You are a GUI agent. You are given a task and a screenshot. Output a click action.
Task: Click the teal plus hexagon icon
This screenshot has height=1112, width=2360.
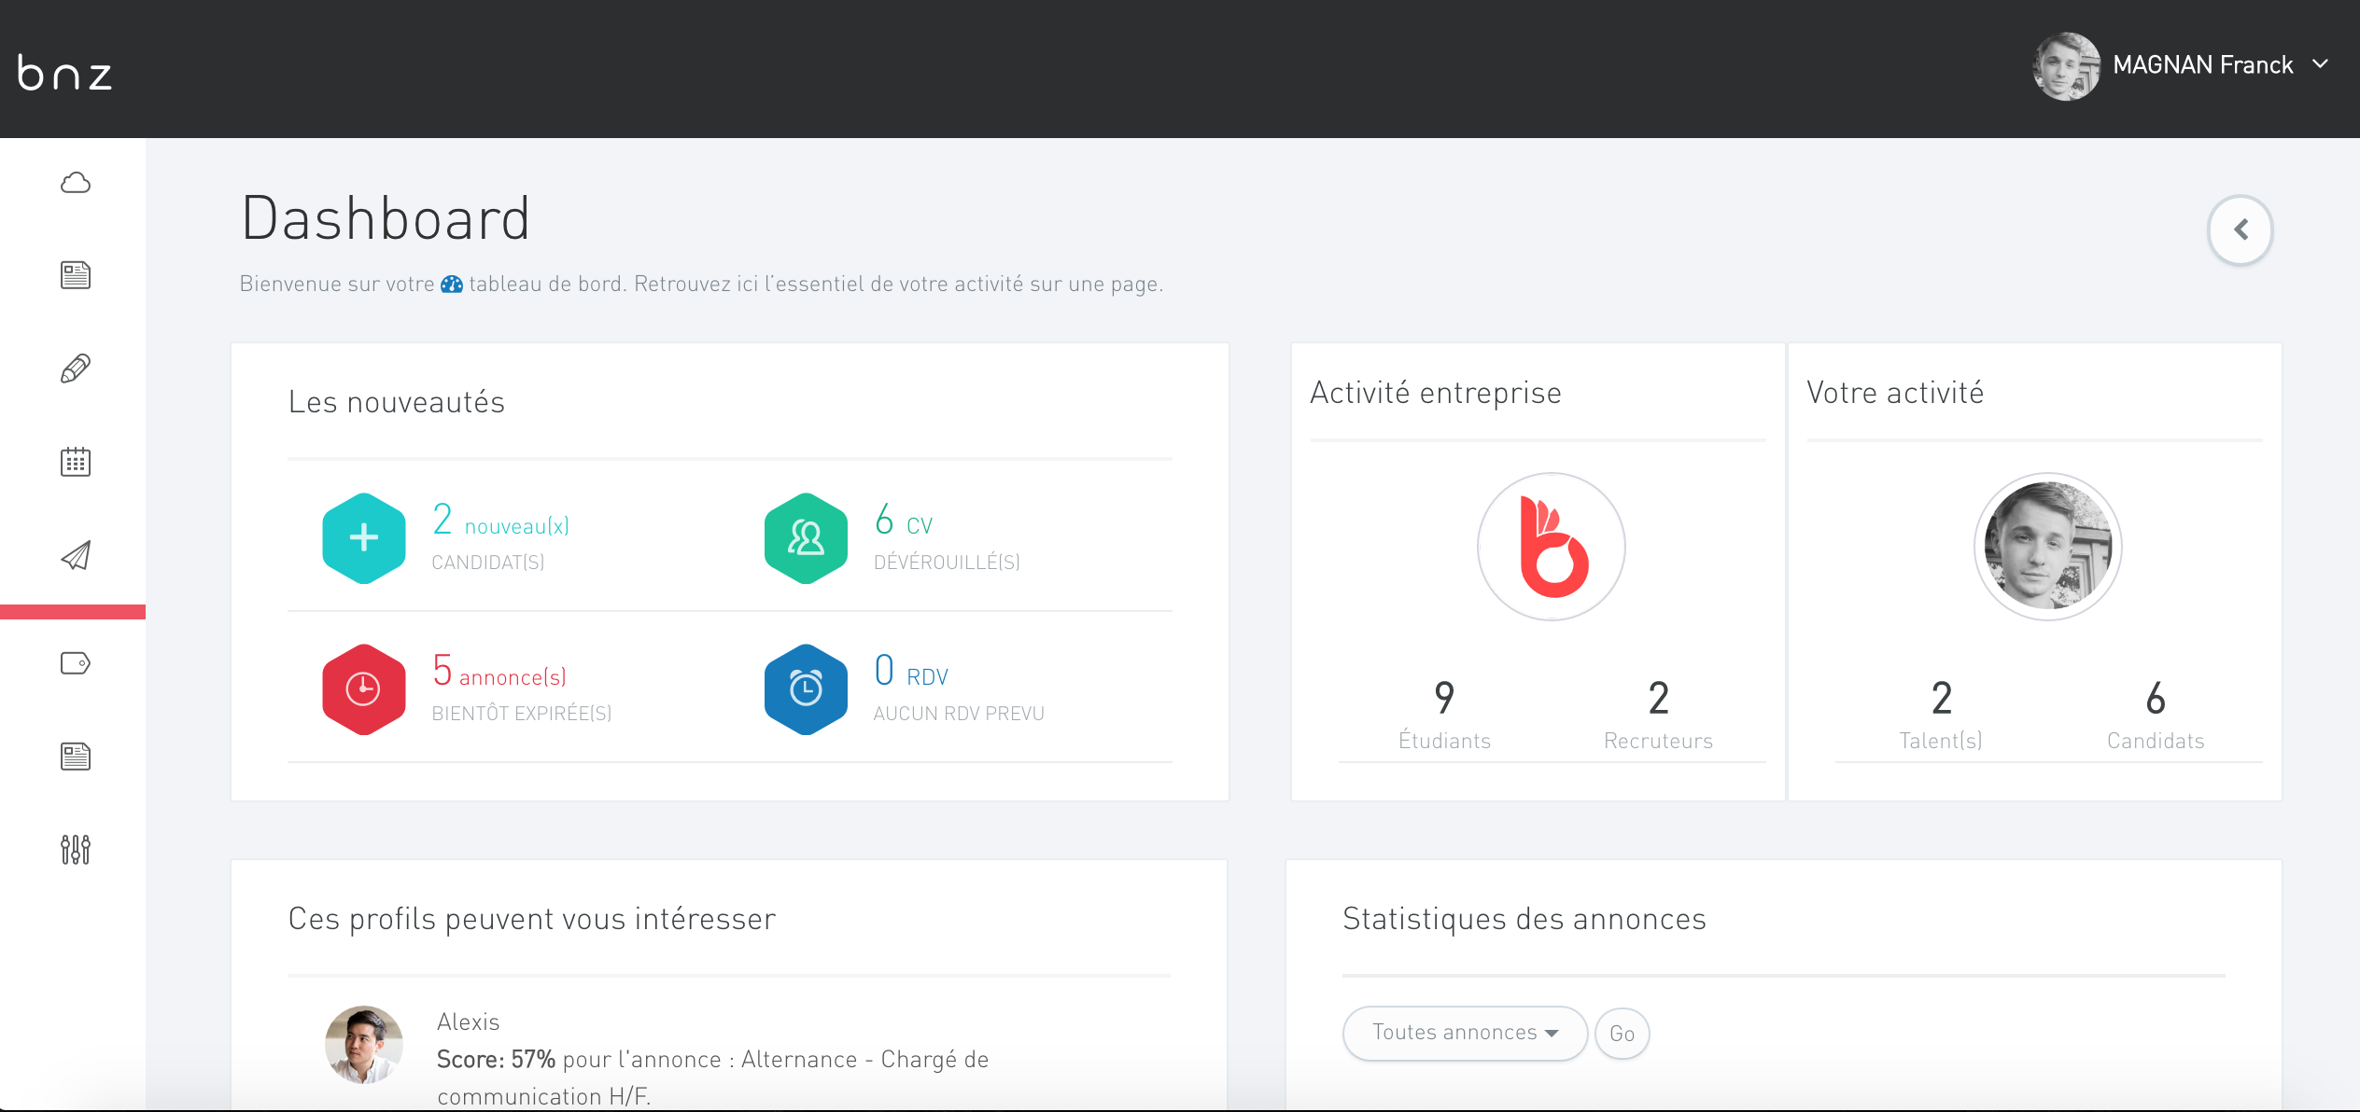[363, 538]
